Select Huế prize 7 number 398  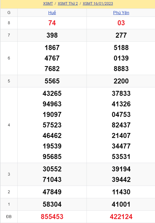click(52, 35)
